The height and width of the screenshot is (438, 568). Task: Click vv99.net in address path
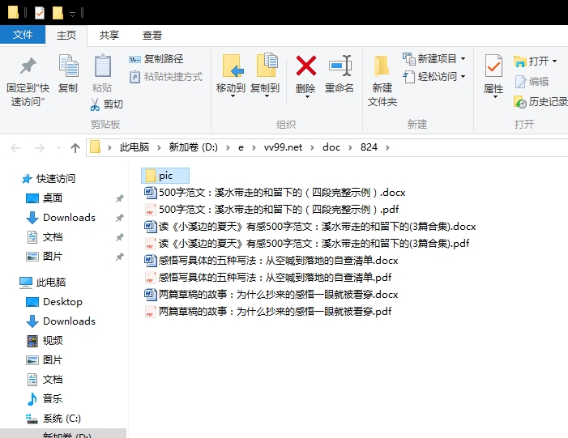click(283, 147)
